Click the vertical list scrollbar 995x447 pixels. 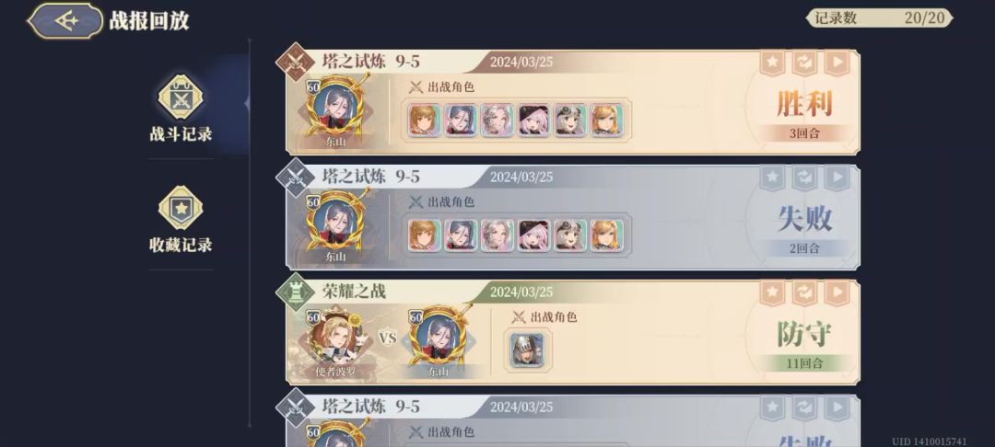(x=249, y=233)
